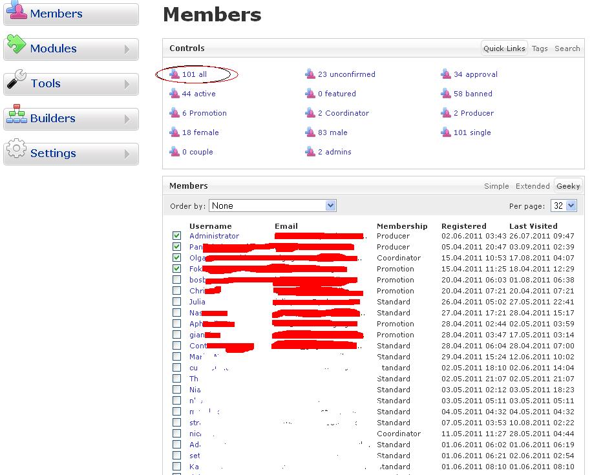Check the Julia row checkbox
This screenshot has width=592, height=475.
(177, 302)
